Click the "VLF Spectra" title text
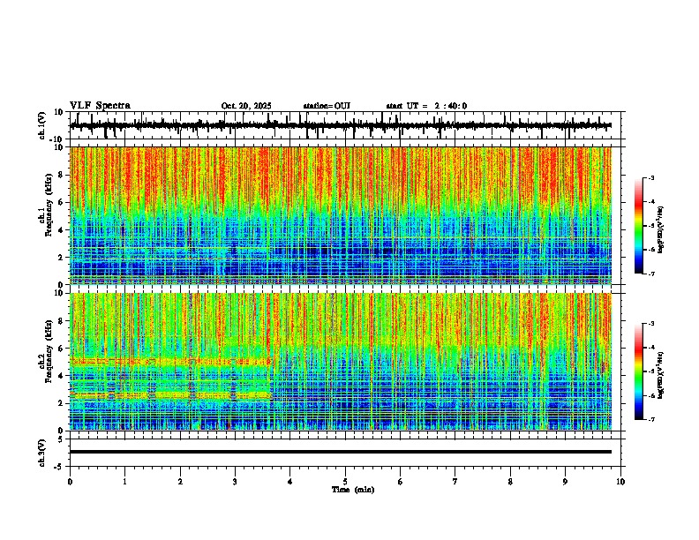 tap(100, 106)
